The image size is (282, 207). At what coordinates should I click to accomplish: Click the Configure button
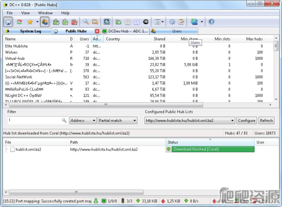coord(247,120)
